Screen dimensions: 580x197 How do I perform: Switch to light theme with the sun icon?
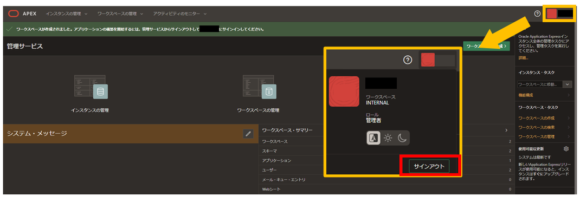tap(388, 138)
